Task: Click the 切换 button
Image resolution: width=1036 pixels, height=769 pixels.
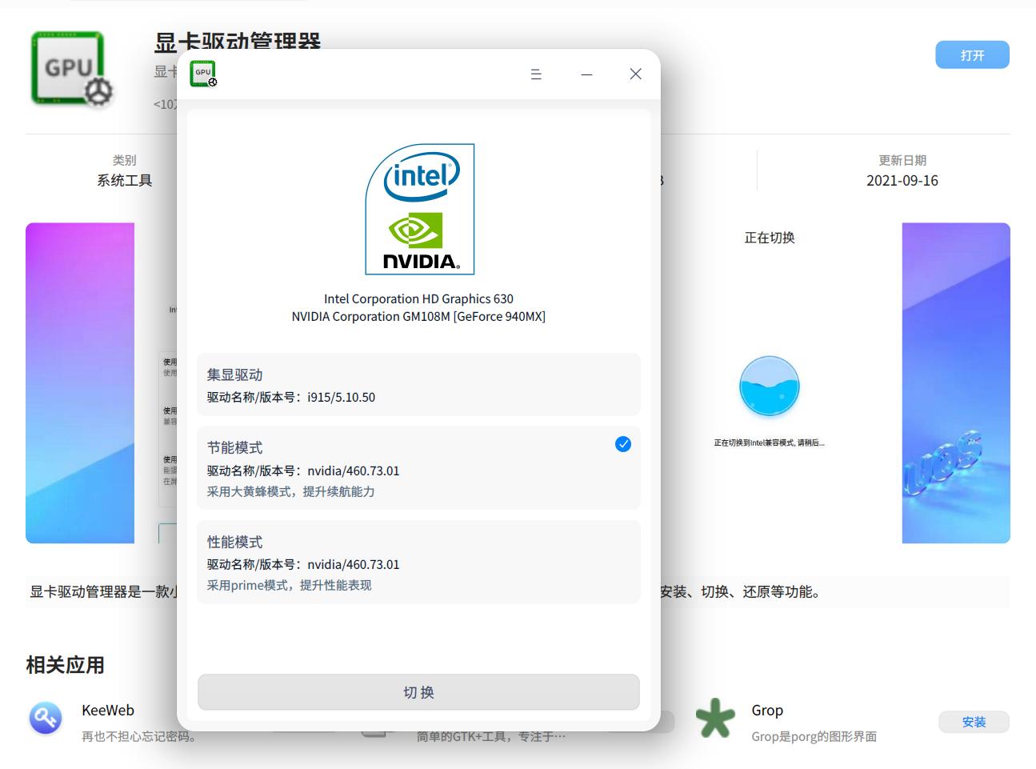Action: point(418,692)
